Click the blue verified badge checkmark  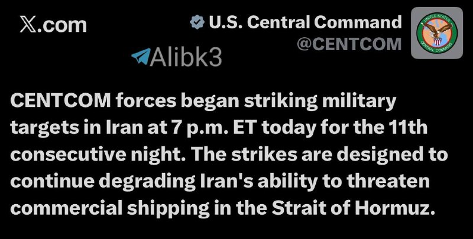point(197,22)
